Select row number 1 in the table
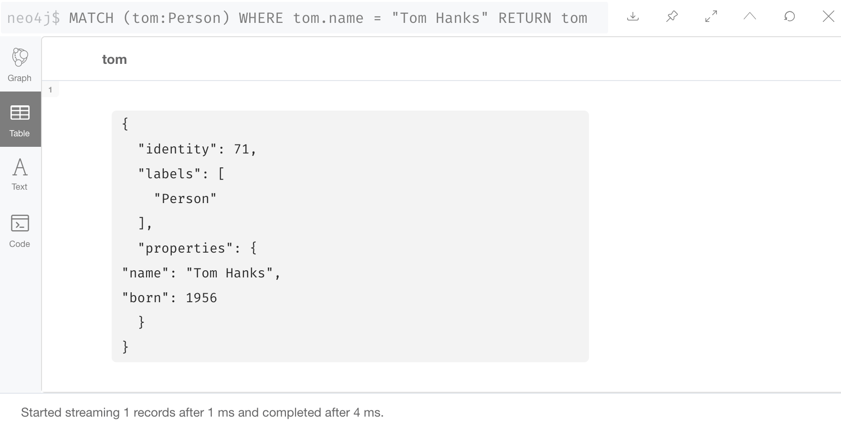 [x=50, y=90]
